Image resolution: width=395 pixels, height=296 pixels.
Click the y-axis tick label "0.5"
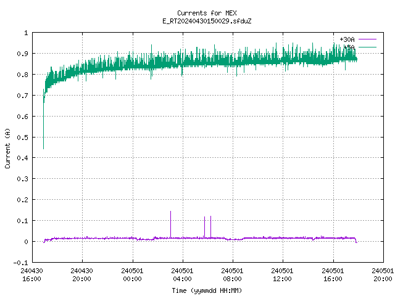click(22, 137)
